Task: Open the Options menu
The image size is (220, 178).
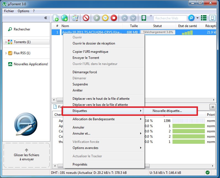Action: click(23, 11)
